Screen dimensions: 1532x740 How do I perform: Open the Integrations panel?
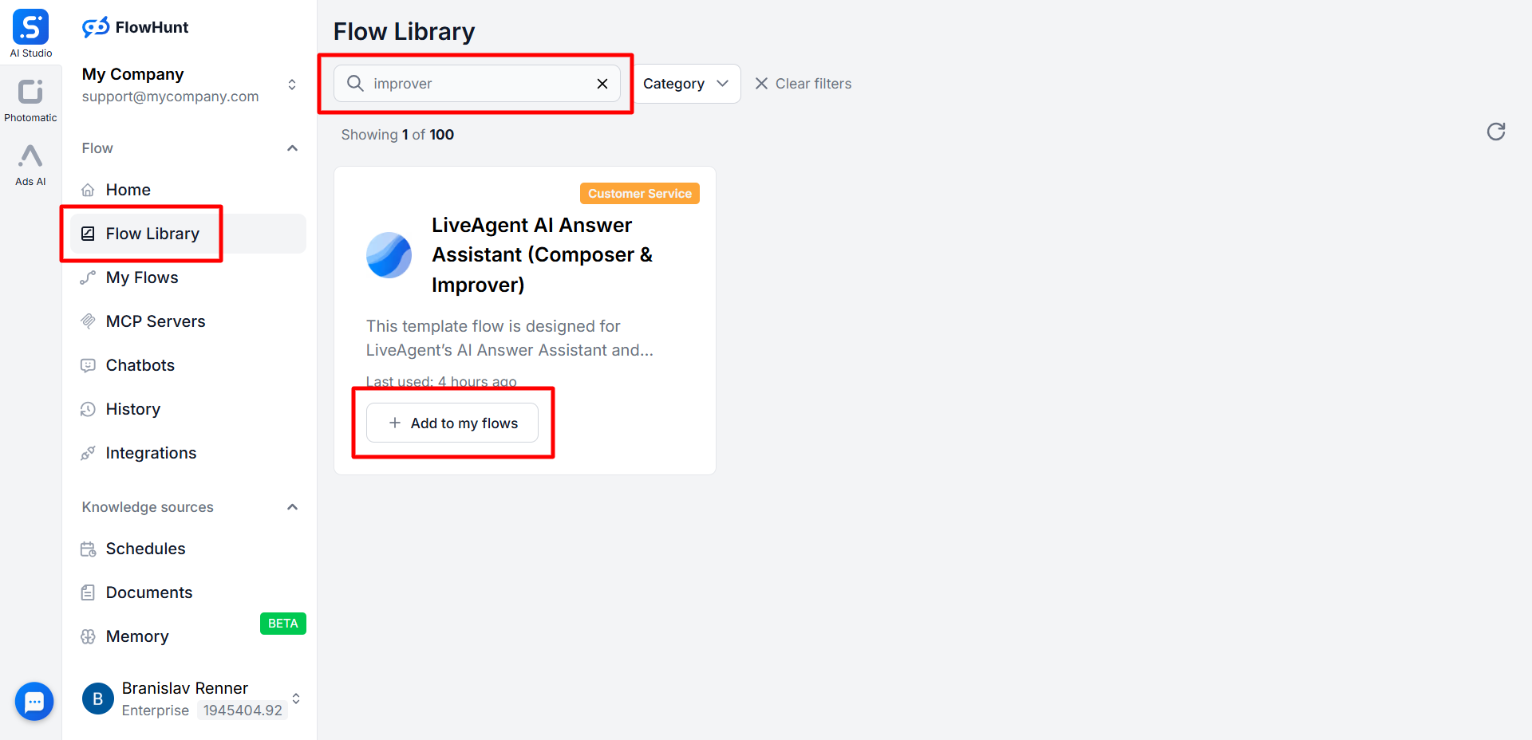pos(151,452)
